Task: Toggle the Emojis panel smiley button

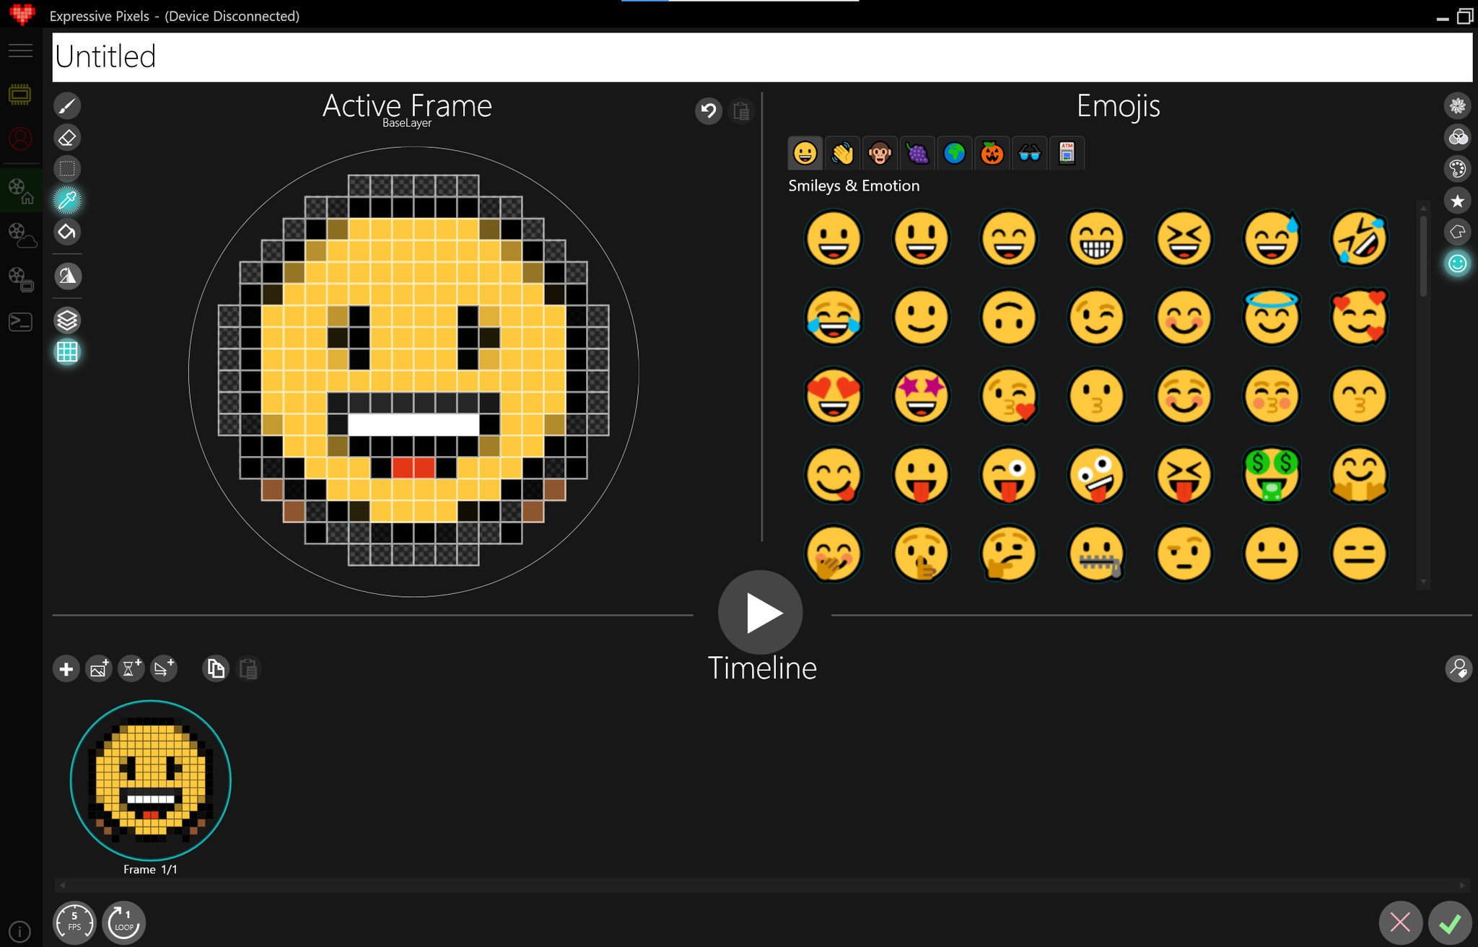Action: (1457, 263)
